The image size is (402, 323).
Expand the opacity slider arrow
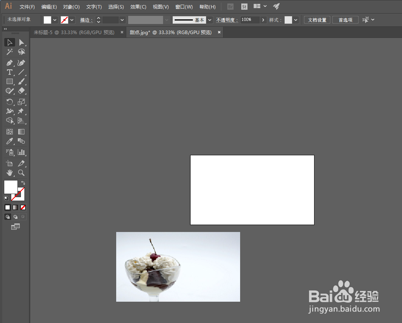[263, 20]
